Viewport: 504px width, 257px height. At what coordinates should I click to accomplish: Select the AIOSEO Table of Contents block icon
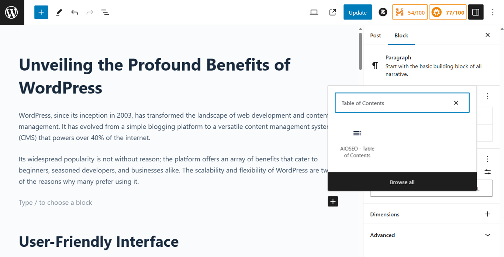pos(357,133)
